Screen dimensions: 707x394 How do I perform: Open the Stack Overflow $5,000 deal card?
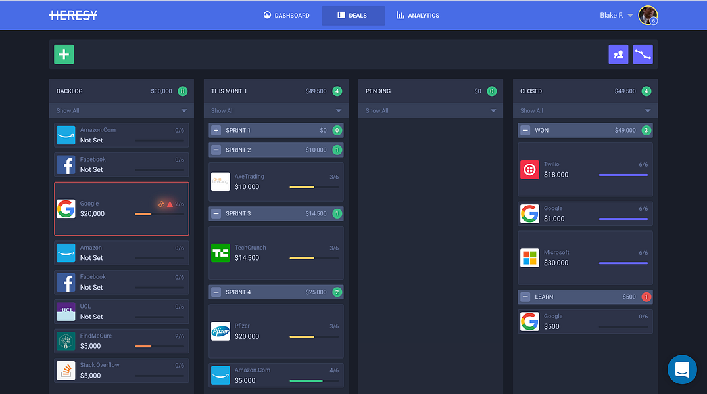point(122,370)
